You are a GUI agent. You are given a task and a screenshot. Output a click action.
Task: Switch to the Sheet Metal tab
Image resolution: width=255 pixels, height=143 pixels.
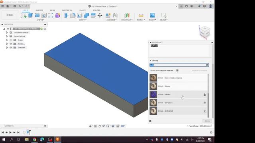pos(67,10)
